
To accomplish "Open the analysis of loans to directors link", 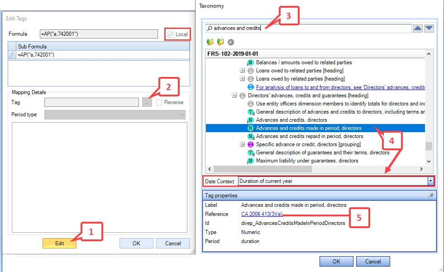I will (340, 87).
